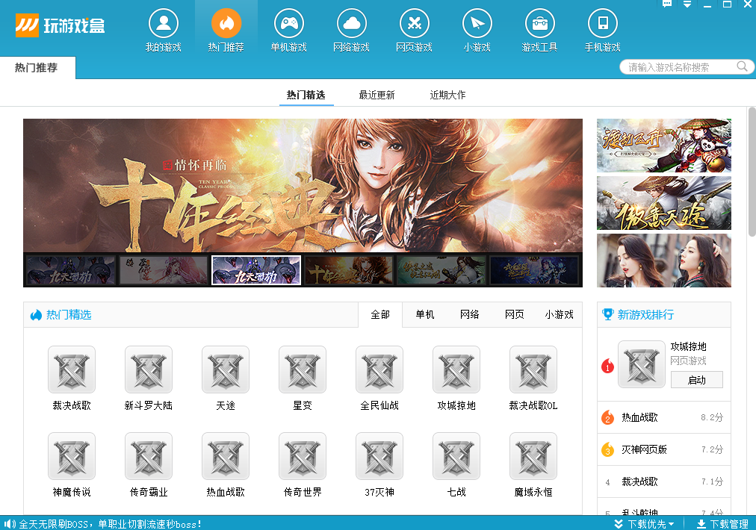The image size is (756, 530).
Task: Switch to 最近更新 tab
Action: click(377, 95)
